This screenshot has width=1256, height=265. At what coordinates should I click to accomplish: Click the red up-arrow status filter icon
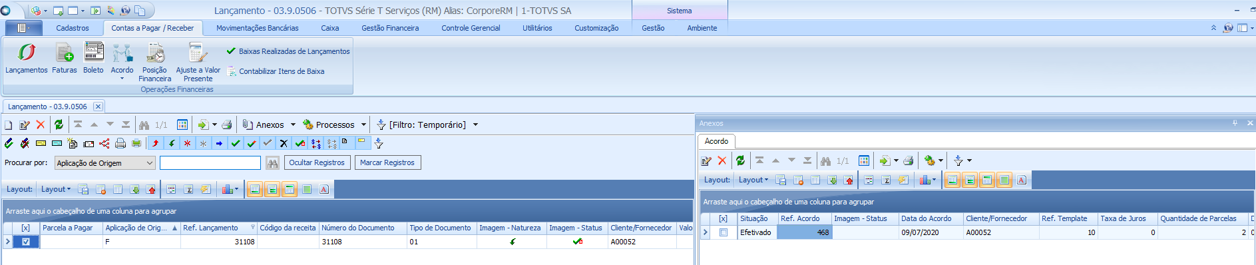click(x=156, y=143)
